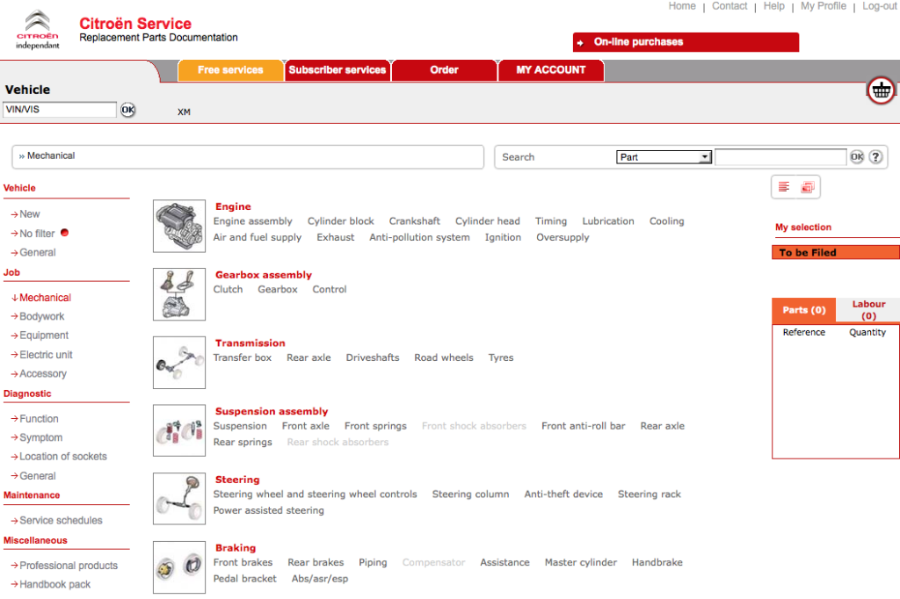Screen dimensions: 900x599
Task: Open the Steering rack link
Action: 650,494
